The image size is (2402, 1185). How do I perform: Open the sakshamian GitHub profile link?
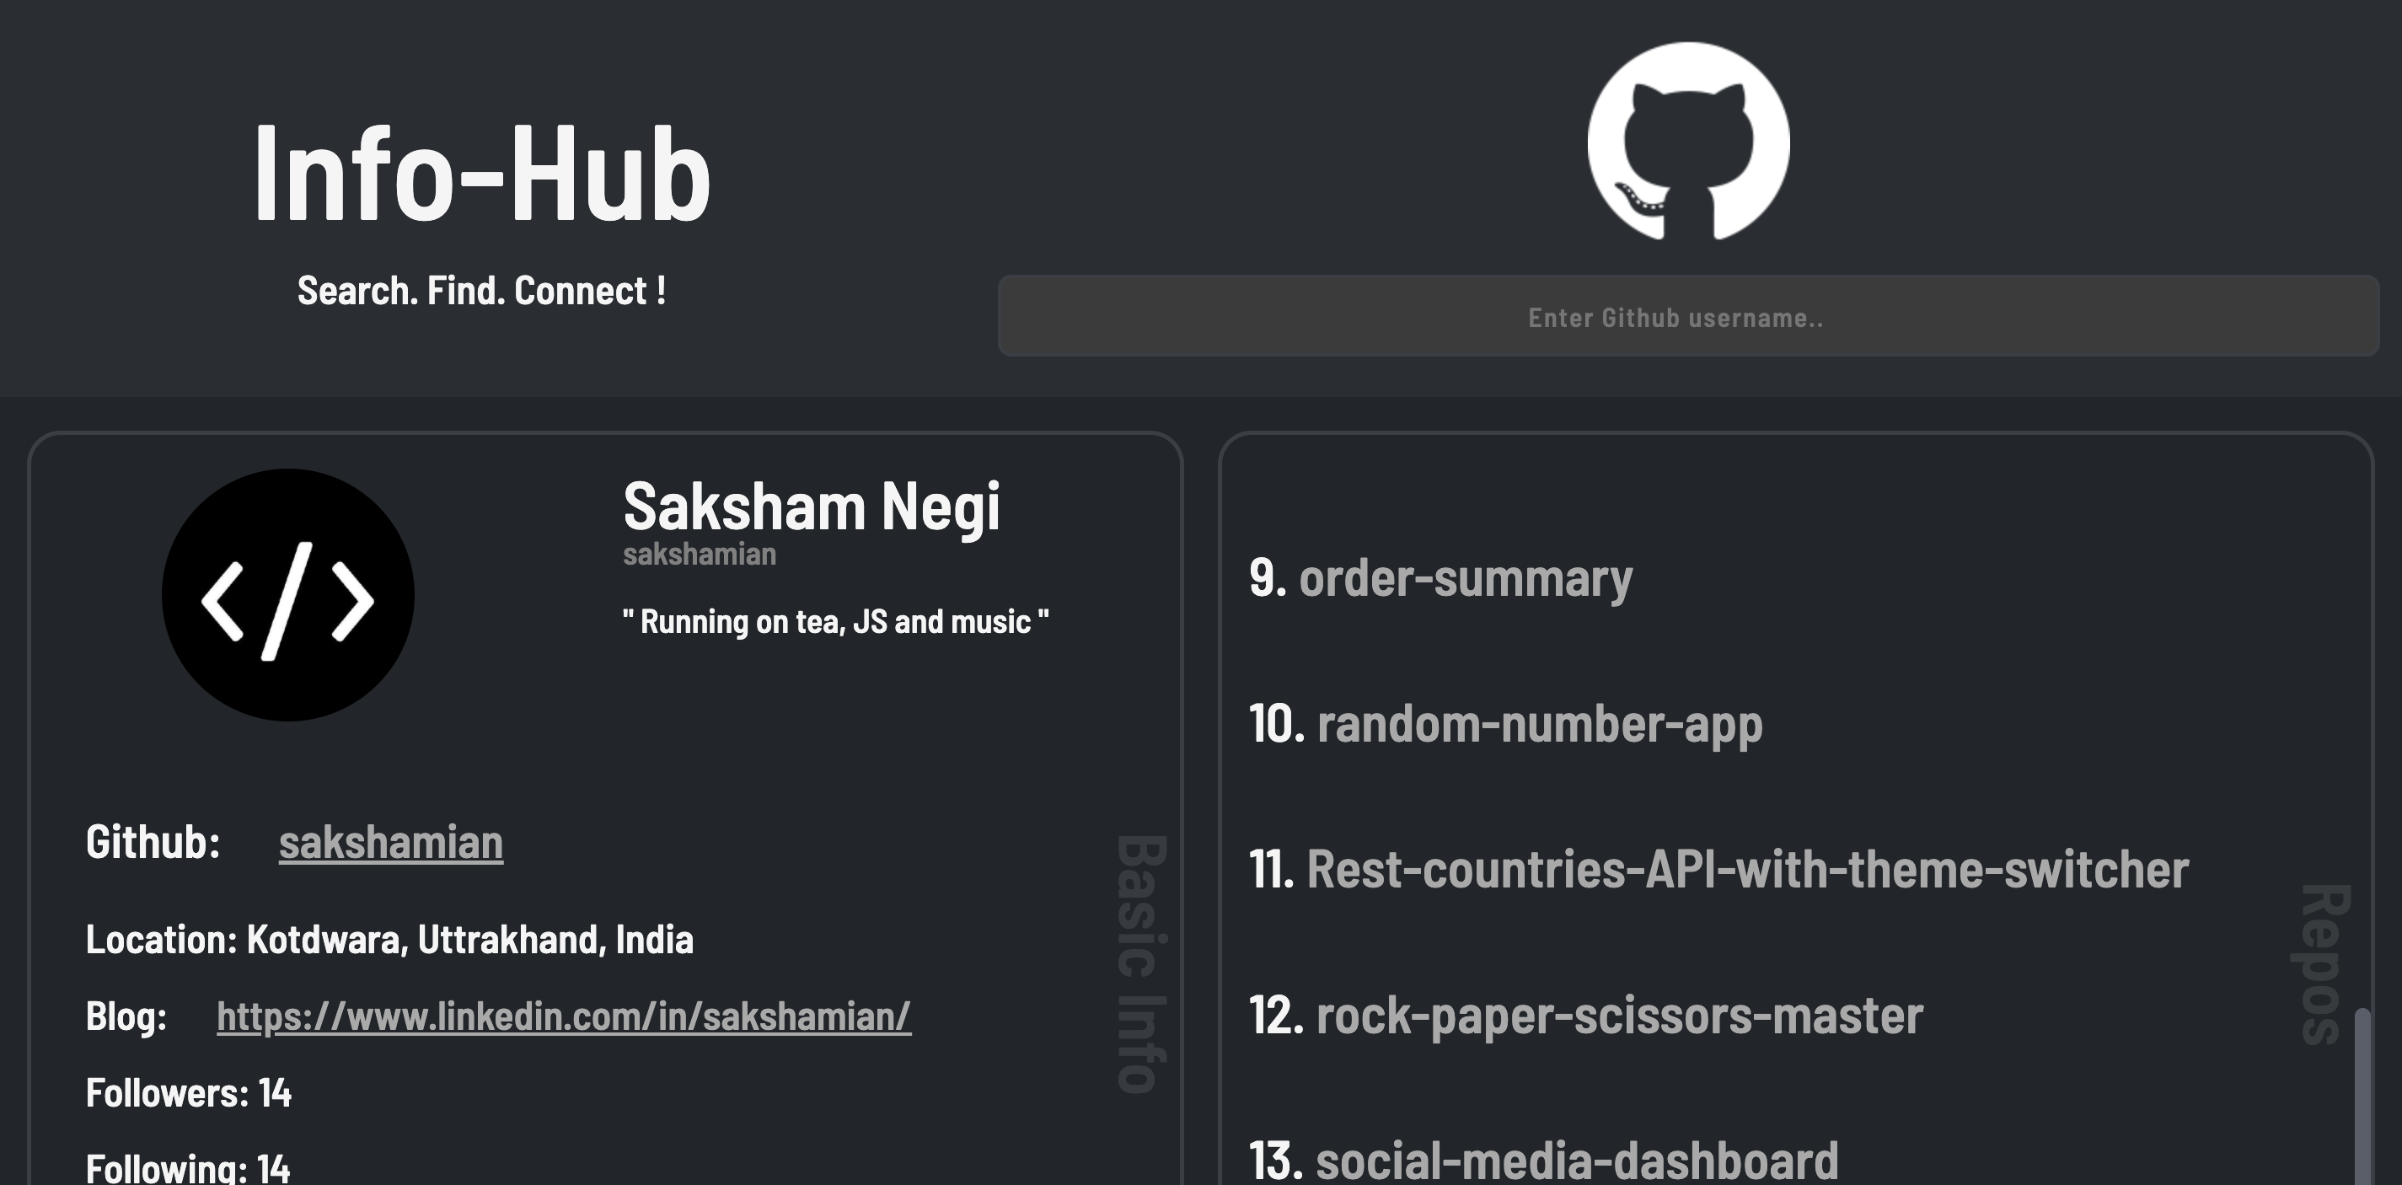[389, 842]
